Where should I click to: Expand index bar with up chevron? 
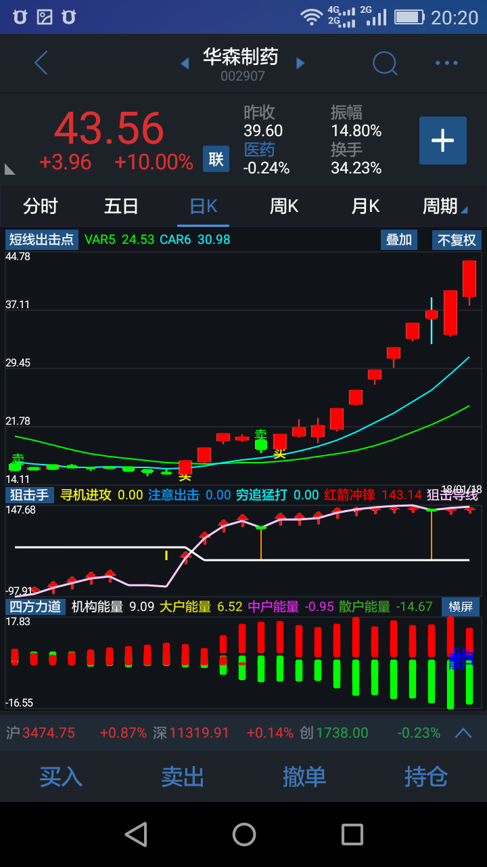pos(463,733)
